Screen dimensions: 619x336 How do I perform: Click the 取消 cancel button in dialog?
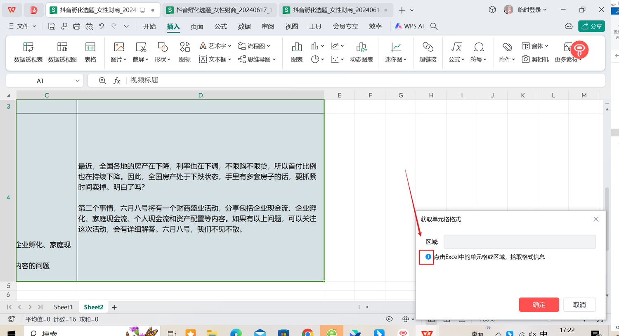(579, 305)
